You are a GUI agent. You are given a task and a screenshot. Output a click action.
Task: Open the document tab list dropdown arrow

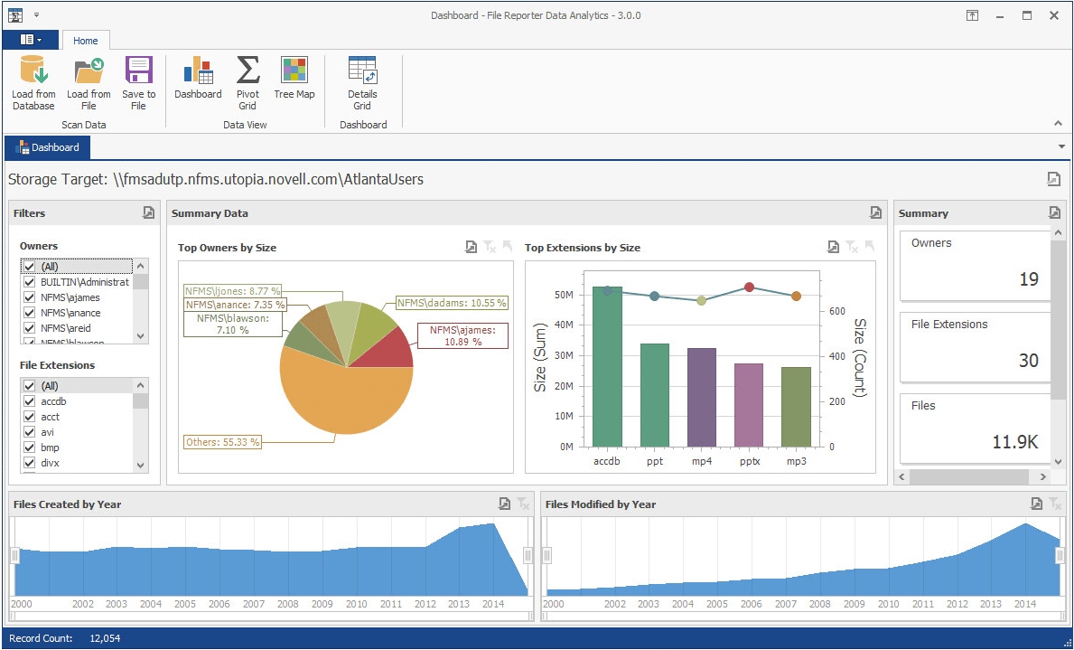[1061, 146]
